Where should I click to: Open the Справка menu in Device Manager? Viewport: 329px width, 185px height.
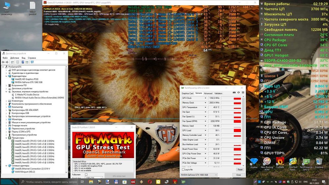pyautogui.click(x=32, y=58)
